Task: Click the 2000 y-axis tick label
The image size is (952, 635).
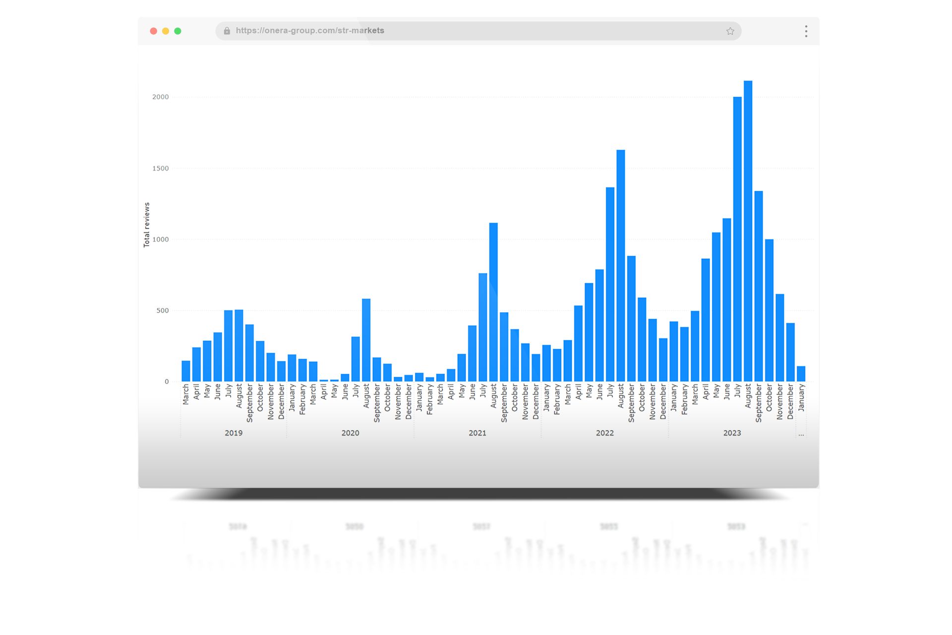Action: [160, 97]
